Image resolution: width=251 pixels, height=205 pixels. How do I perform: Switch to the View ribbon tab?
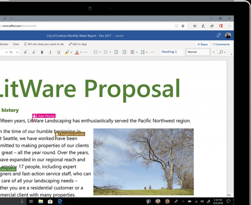16,44
